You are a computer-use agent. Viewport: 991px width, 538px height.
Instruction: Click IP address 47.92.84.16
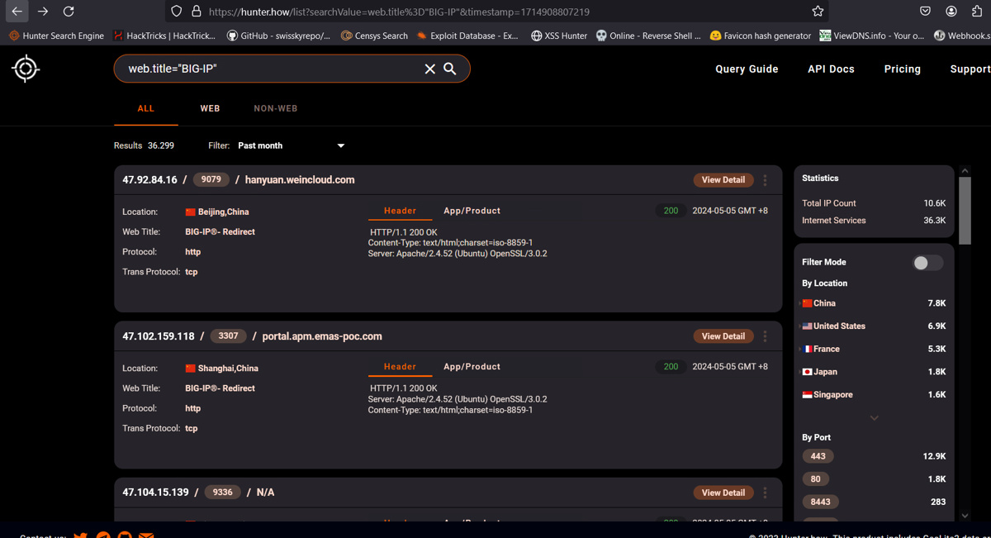tap(149, 179)
